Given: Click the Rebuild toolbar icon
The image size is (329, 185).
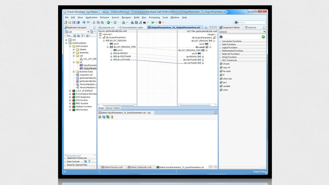Looking at the screenshot, I should tap(136, 22).
